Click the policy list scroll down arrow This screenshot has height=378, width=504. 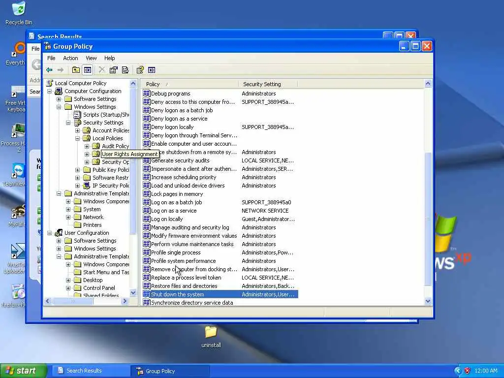point(428,301)
